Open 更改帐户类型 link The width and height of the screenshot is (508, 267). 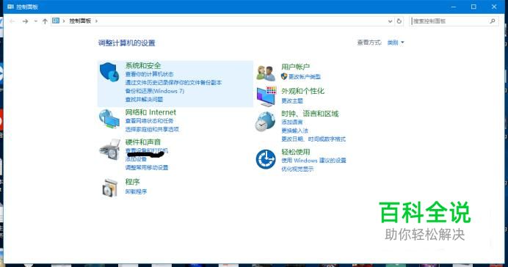305,77
